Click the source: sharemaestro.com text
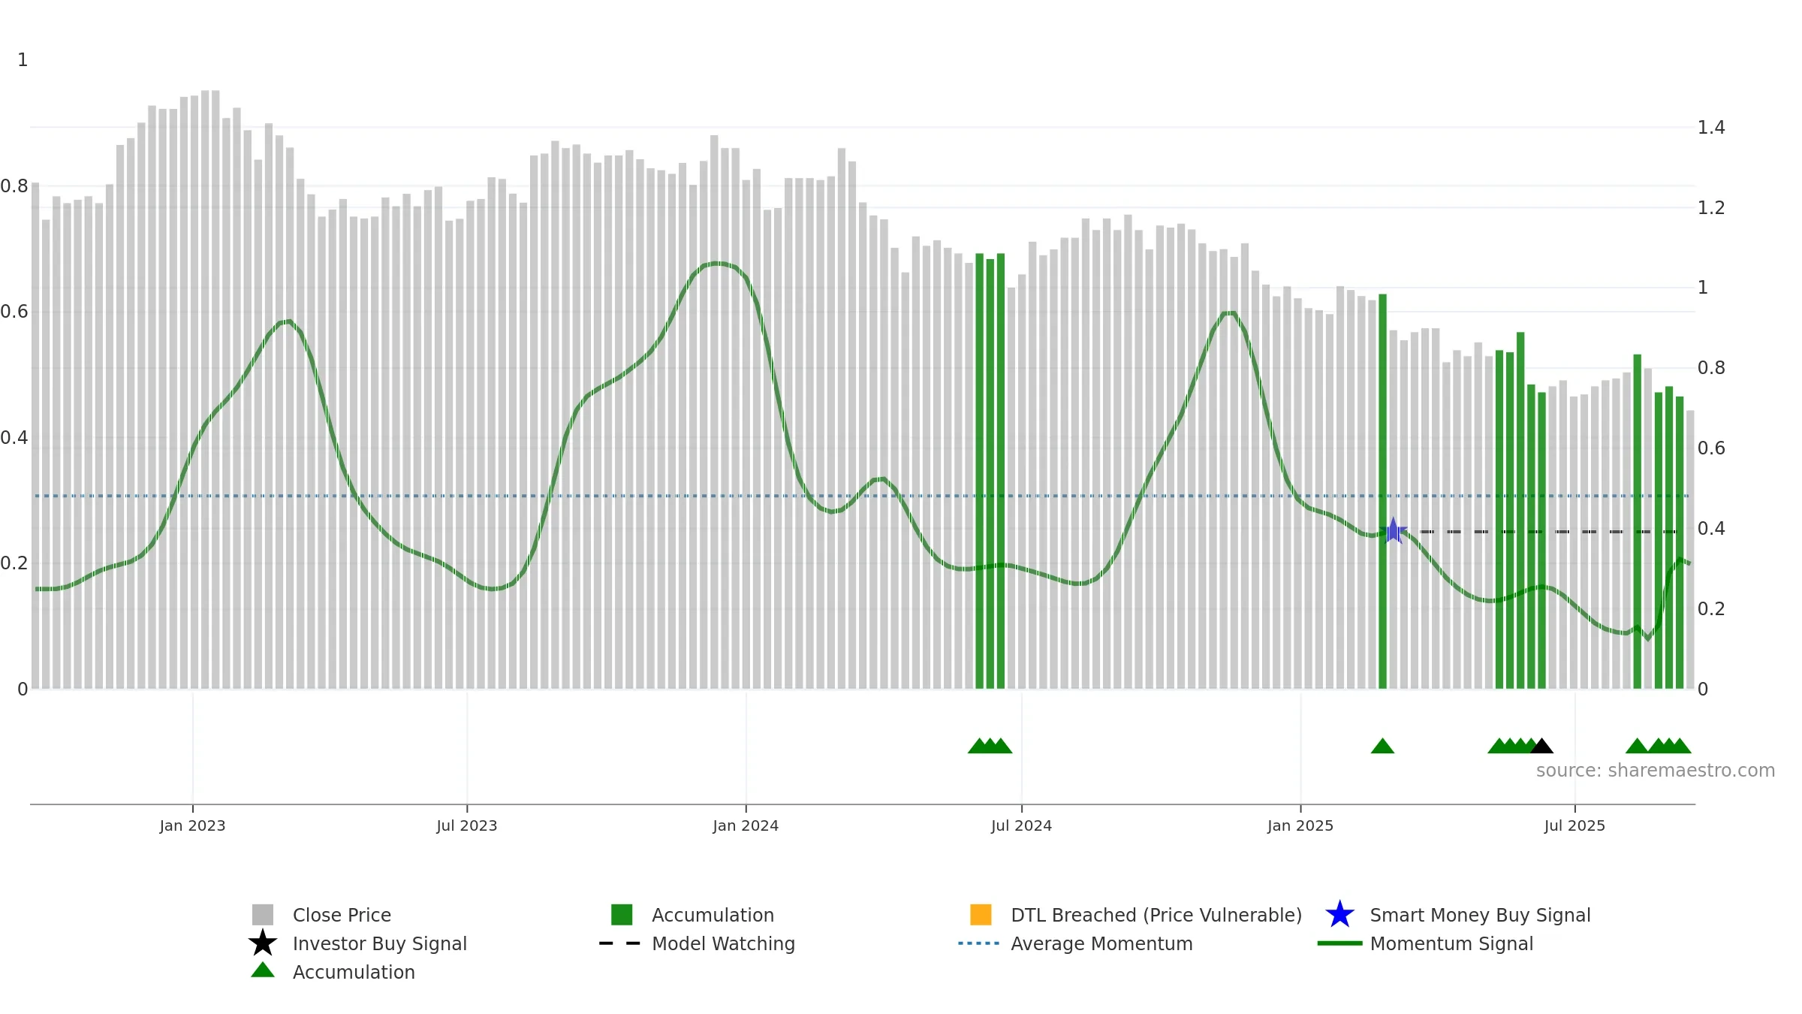This screenshot has height=1014, width=1802. [1656, 771]
